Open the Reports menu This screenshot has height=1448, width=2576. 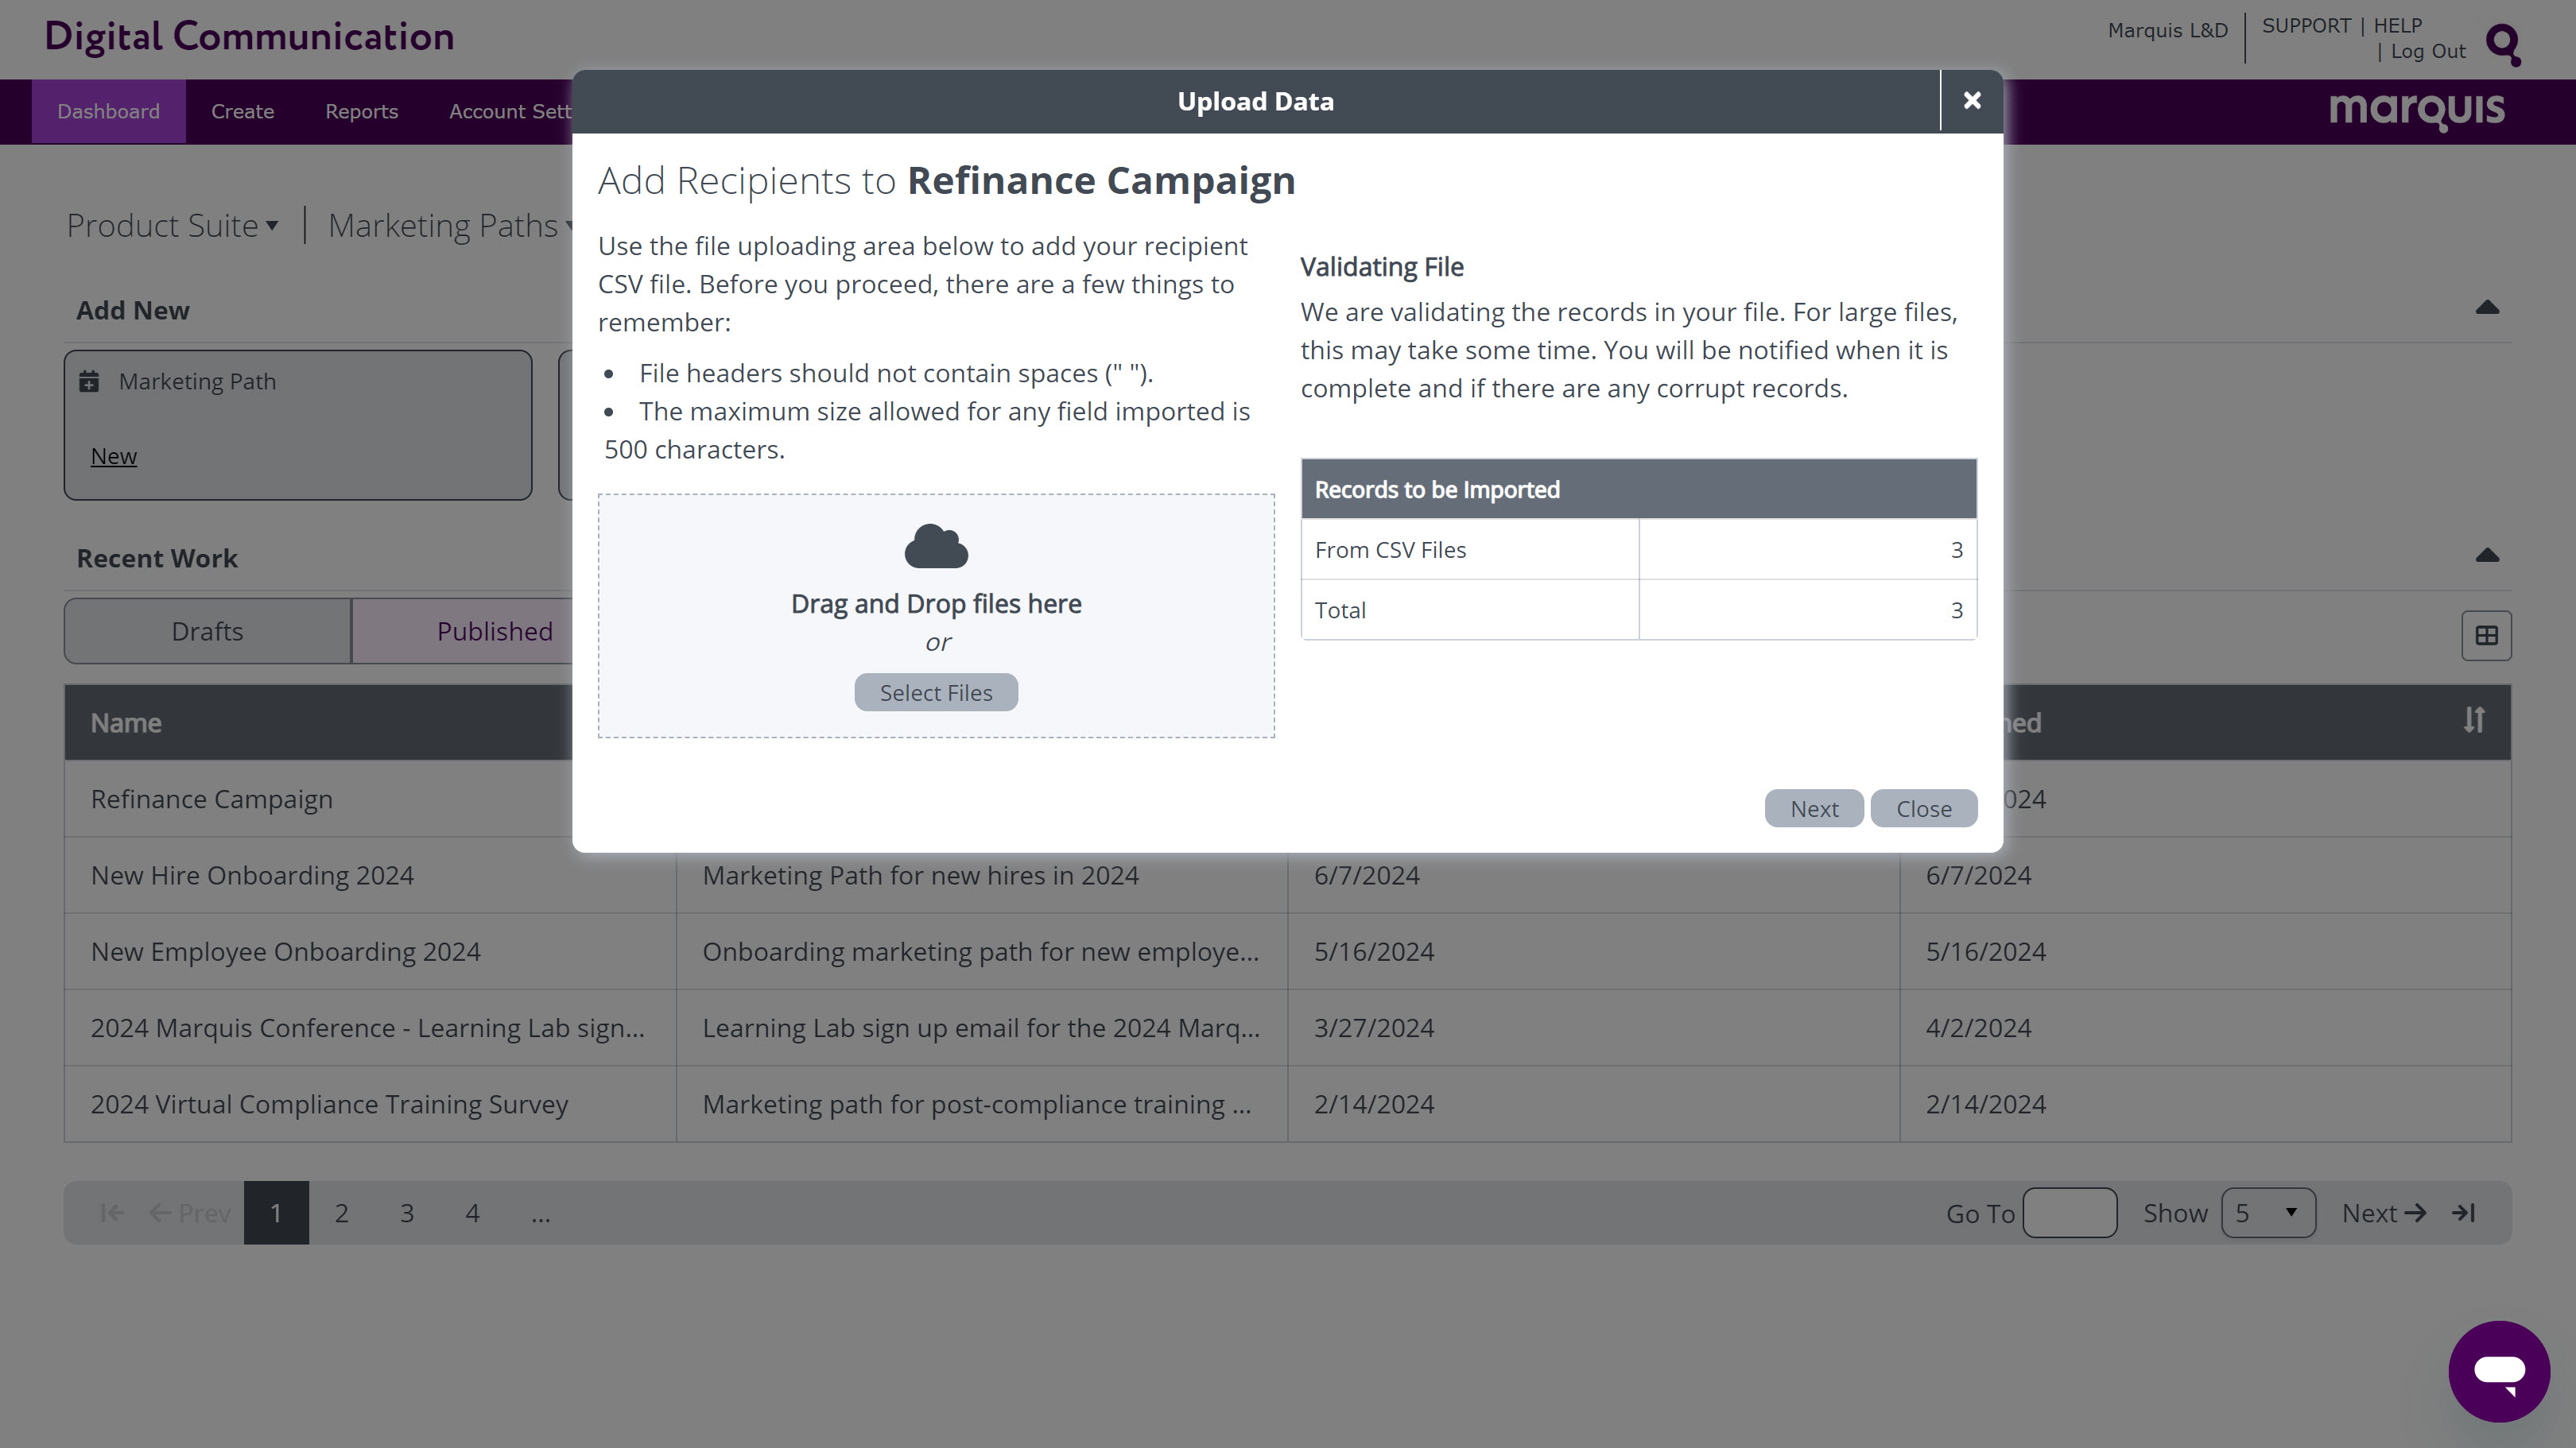point(361,111)
